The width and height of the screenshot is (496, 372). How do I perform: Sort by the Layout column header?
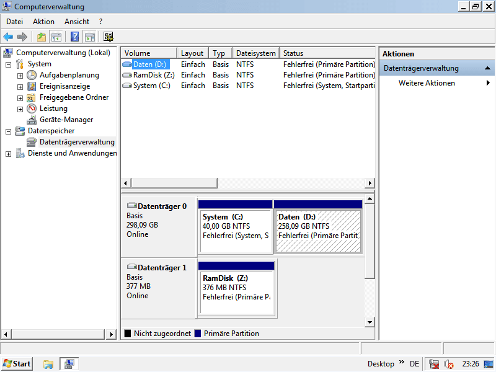point(193,53)
